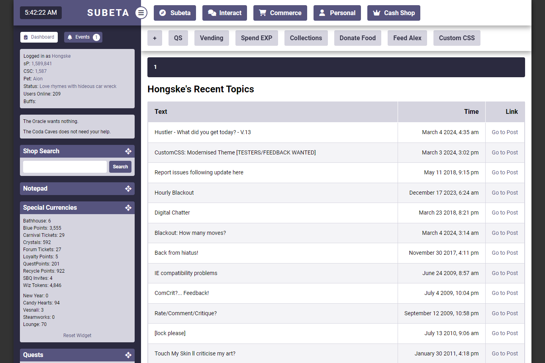Click the Dashboard clipboard icon
Image resolution: width=545 pixels, height=363 pixels.
[26, 37]
